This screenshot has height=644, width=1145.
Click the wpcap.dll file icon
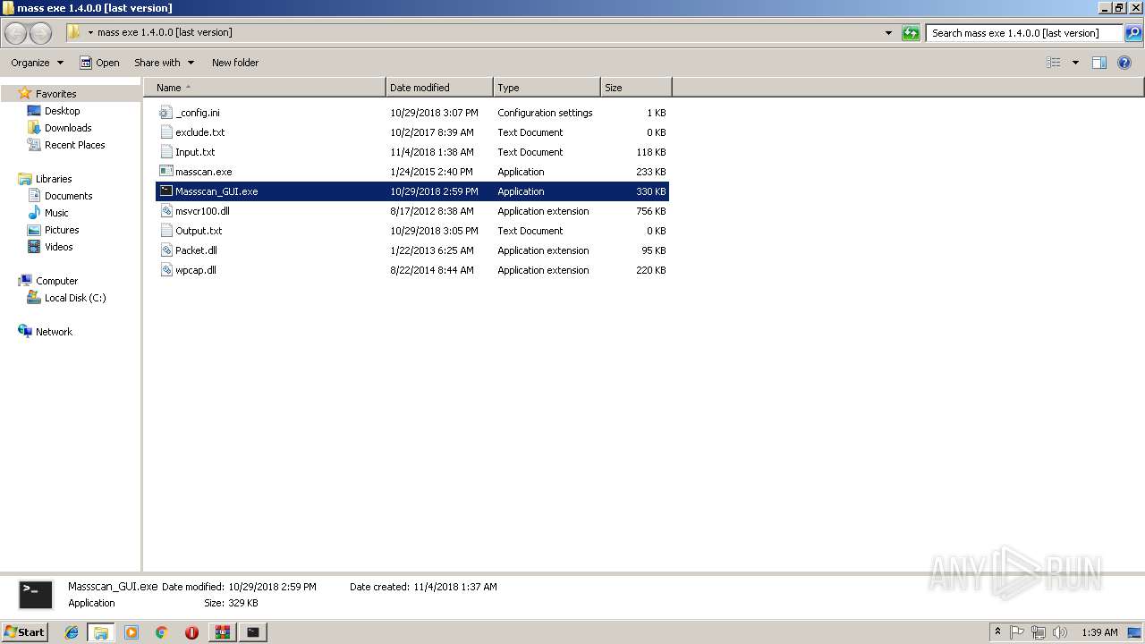(x=165, y=270)
